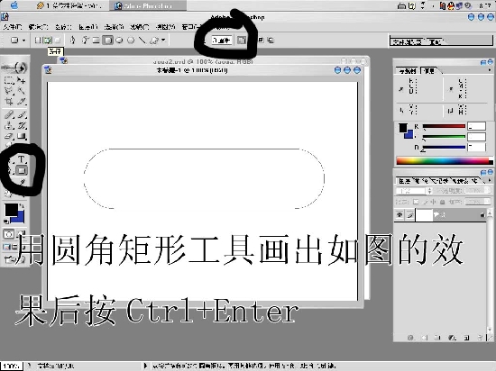Screen dimensions: 496x371
Task: Choose the Ellipse shape in options bar
Action: pos(119,41)
